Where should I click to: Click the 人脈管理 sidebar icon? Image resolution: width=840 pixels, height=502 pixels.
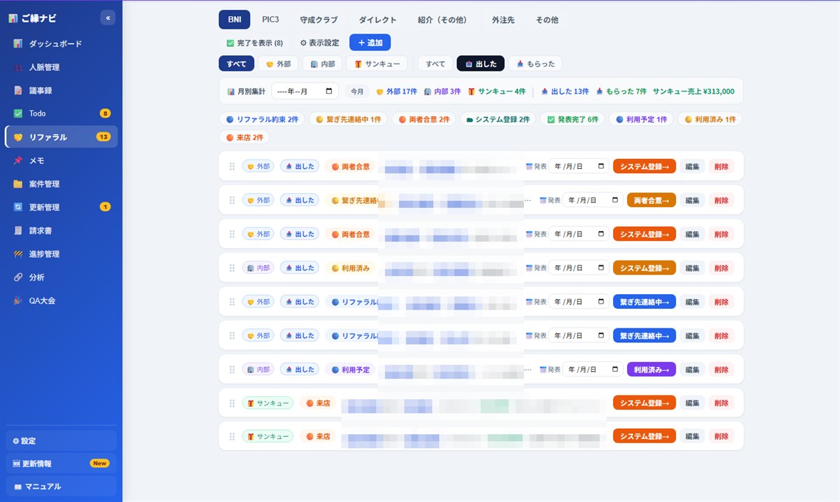point(18,68)
